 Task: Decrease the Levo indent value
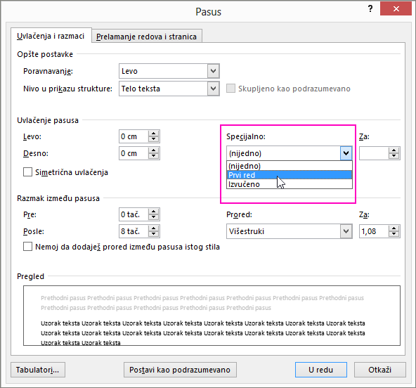click(x=154, y=140)
